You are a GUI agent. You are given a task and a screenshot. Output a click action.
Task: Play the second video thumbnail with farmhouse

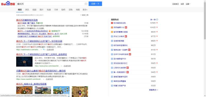[x=43, y=92]
